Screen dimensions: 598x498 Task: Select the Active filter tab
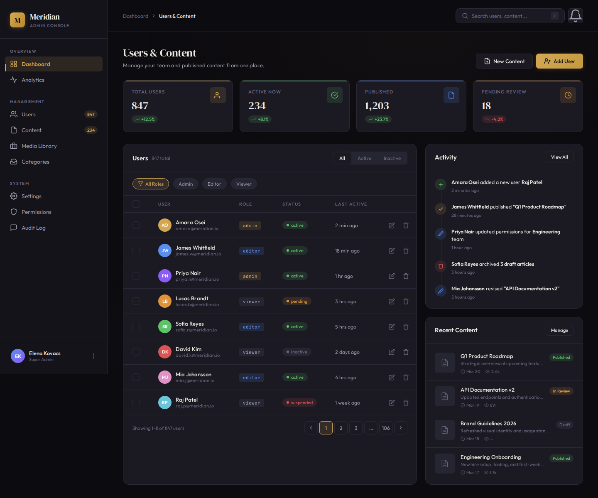click(364, 158)
